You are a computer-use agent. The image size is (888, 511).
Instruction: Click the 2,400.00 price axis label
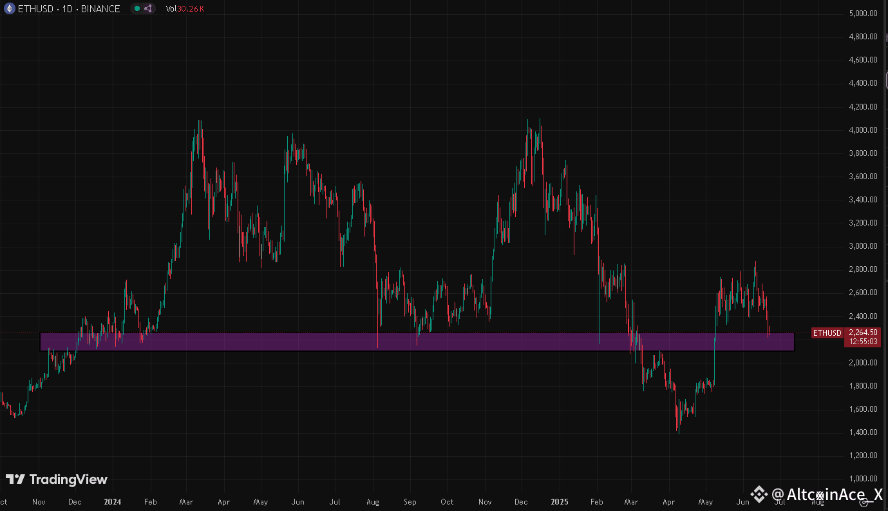(863, 316)
